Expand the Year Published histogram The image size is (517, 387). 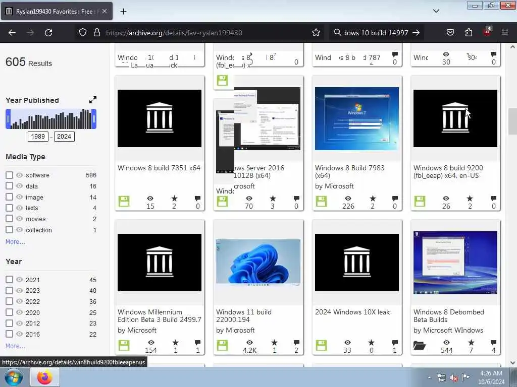[93, 100]
